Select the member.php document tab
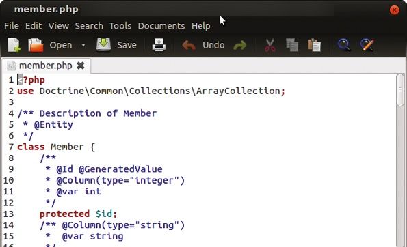Viewport: 407px width, 247px height. pyautogui.click(x=46, y=66)
